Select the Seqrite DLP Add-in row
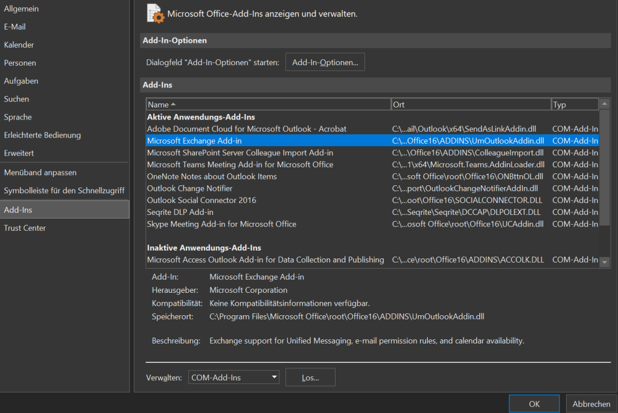618x413 pixels. pyautogui.click(x=372, y=212)
